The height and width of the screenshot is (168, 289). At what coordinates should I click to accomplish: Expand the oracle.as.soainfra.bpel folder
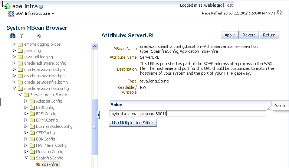pos(14,69)
